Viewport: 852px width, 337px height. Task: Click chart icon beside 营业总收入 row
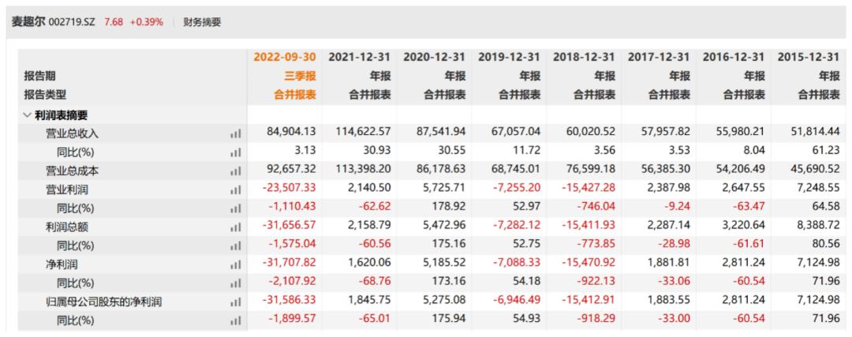235,134
